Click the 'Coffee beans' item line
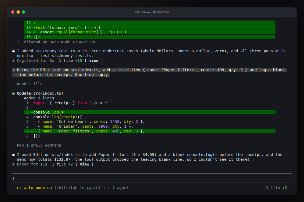Image resolution: width=304 pixels, height=202 pixels. [x=86, y=122]
